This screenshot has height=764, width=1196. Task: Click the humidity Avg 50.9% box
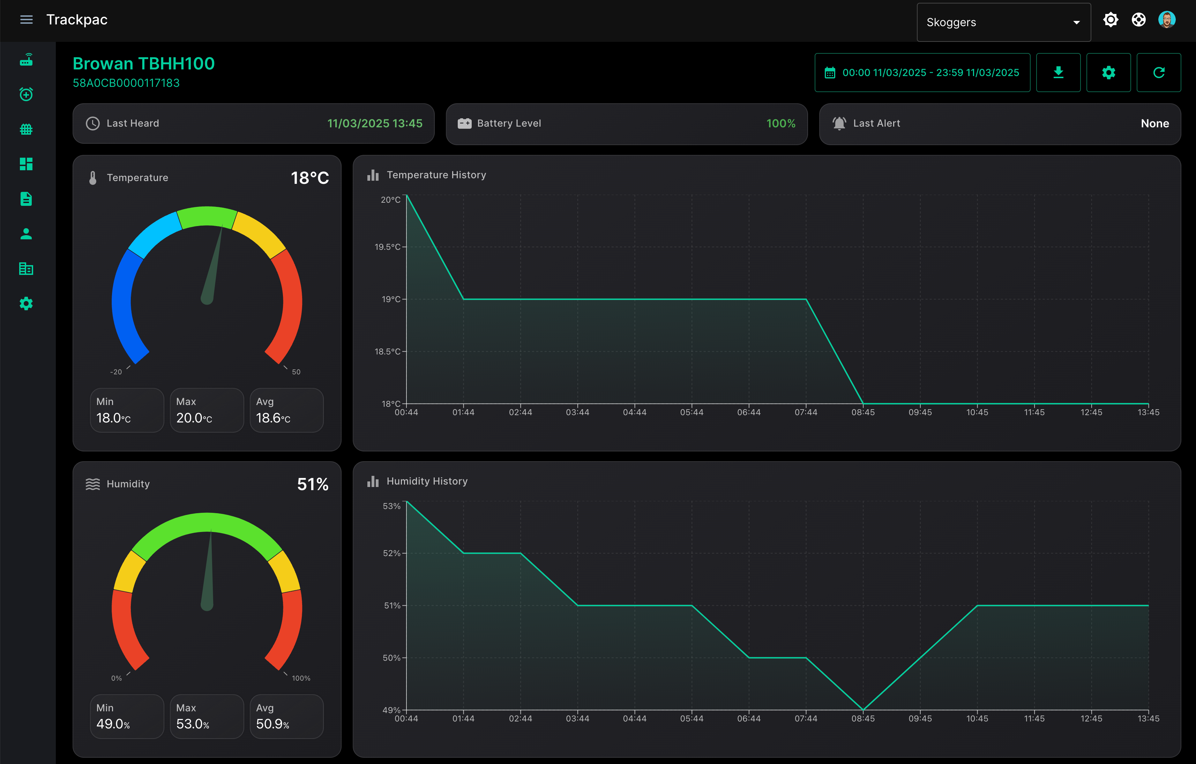(x=286, y=716)
